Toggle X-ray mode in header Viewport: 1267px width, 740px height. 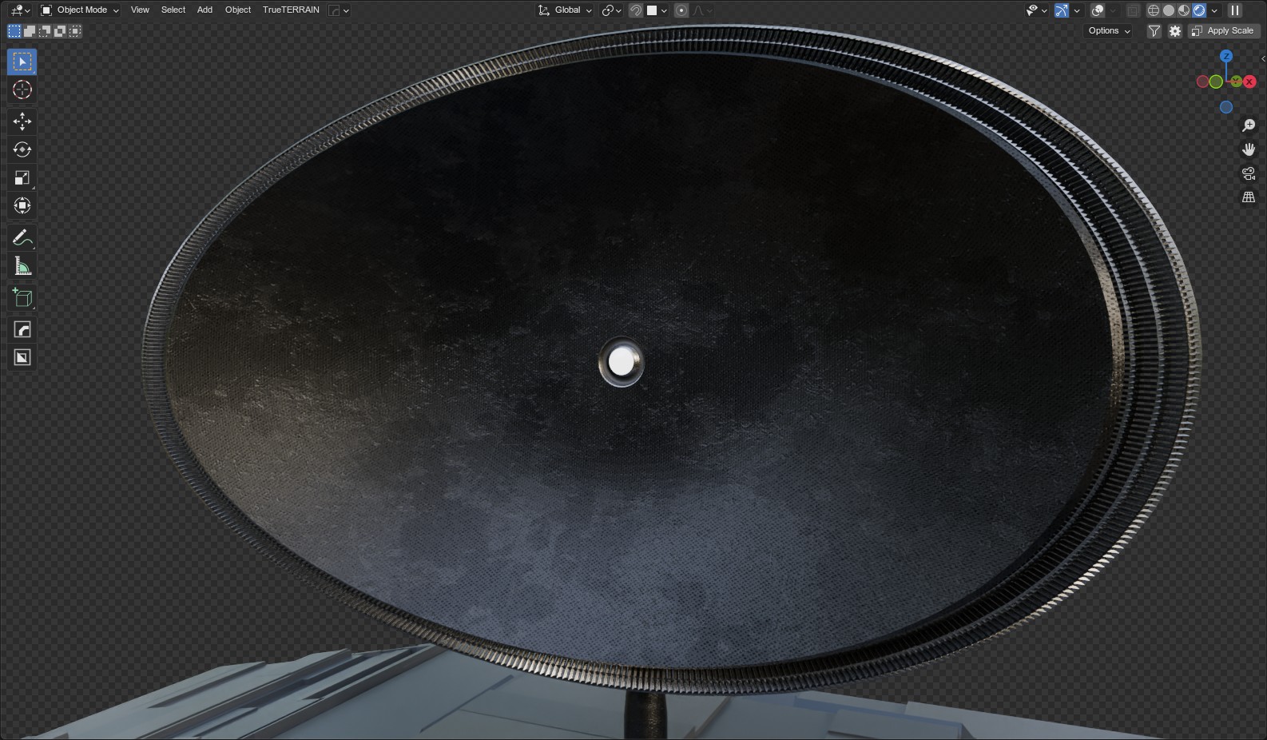click(1133, 10)
